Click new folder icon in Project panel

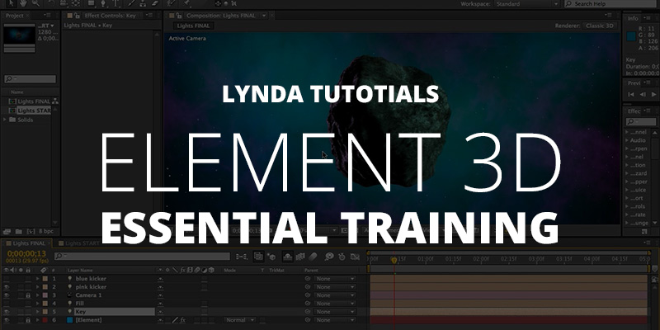18,232
